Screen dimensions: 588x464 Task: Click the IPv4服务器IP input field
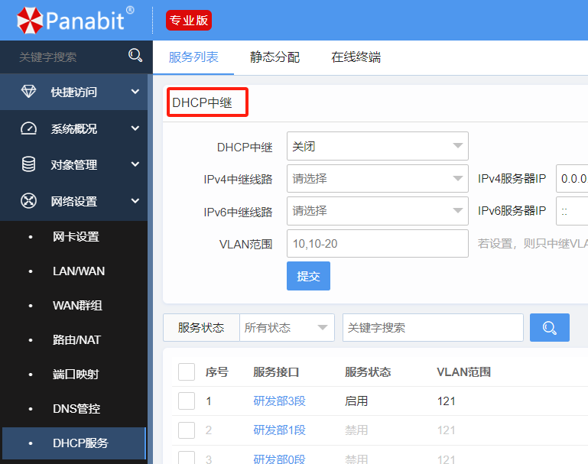(572, 178)
